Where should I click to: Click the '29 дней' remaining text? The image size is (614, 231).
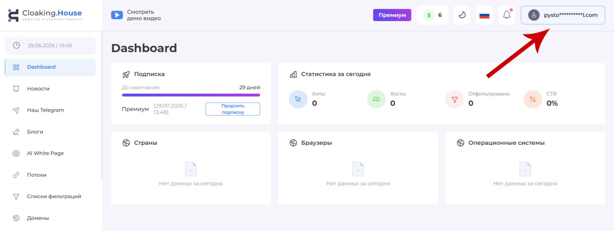click(249, 87)
